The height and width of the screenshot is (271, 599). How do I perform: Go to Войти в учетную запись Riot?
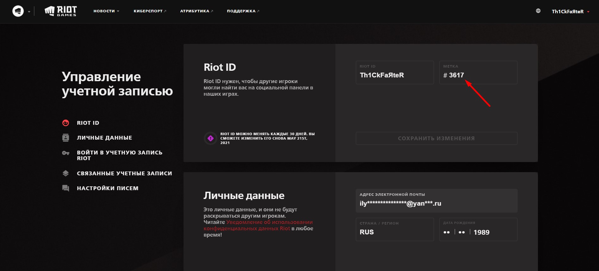click(x=120, y=155)
